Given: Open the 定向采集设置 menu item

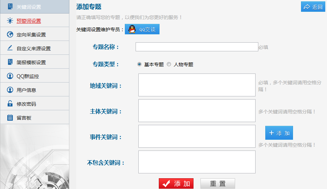Looking at the screenshot, I should click(x=31, y=35).
